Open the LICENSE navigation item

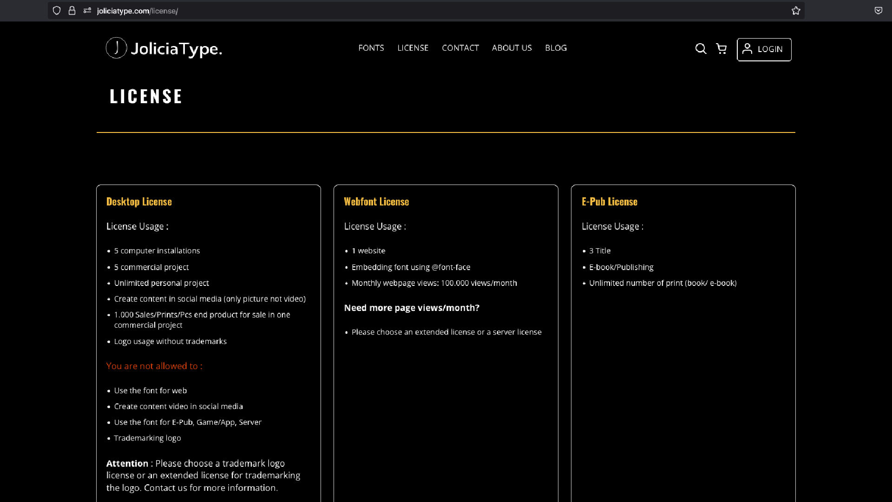pos(413,48)
